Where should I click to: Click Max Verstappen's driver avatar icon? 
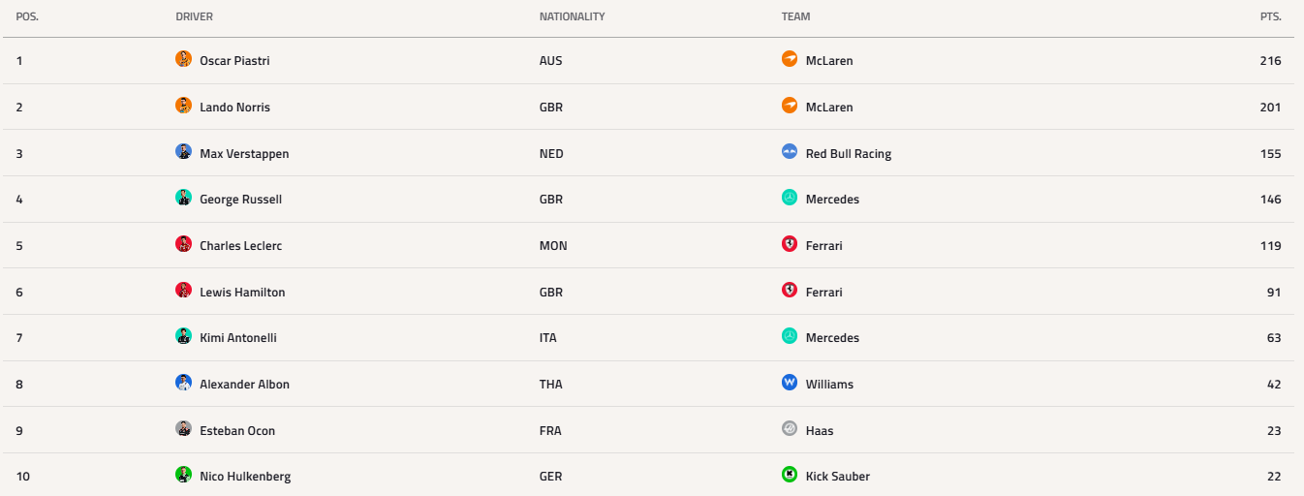click(183, 152)
